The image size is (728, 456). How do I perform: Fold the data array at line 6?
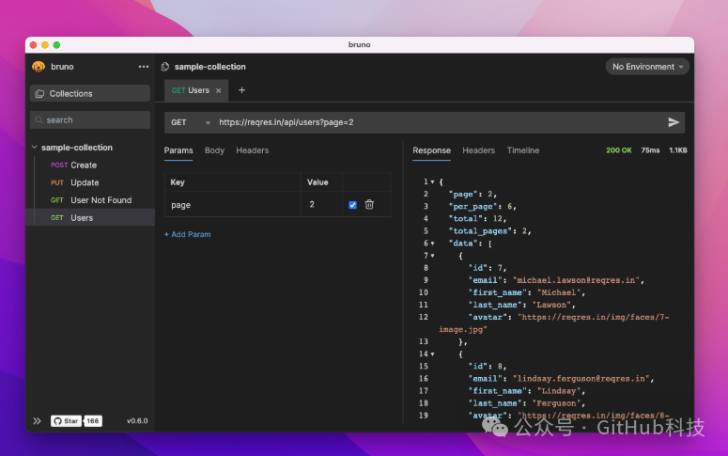432,244
